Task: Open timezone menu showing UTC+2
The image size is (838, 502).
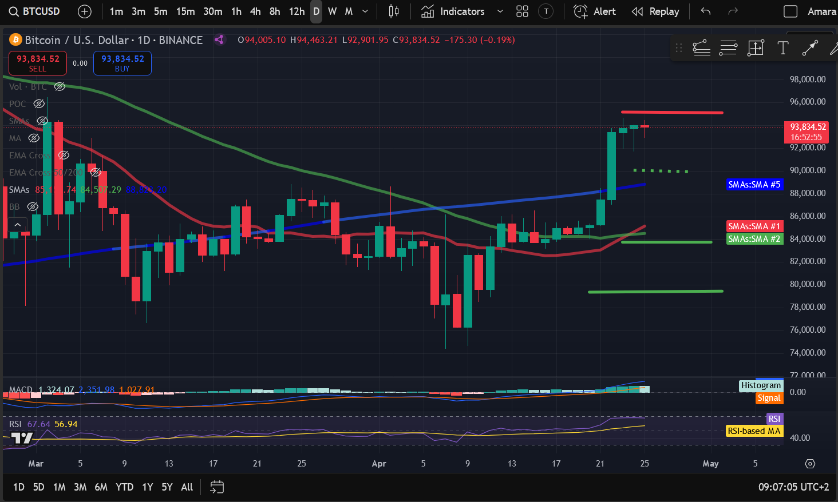Action: [x=793, y=487]
